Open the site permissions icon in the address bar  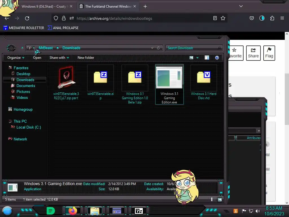click(72, 18)
